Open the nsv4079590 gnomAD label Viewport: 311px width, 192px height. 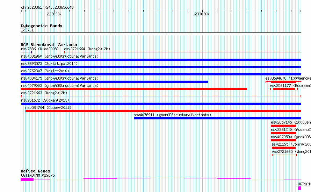pyautogui.click(x=291, y=137)
